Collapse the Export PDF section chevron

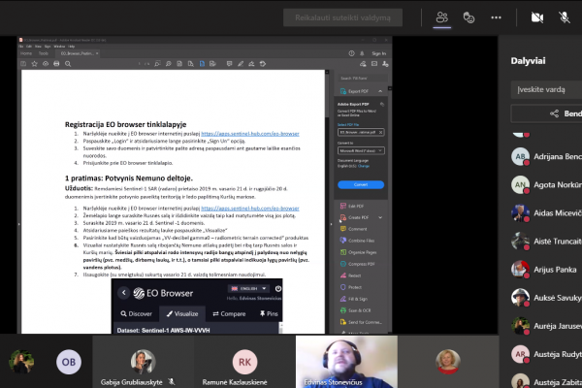click(x=380, y=91)
